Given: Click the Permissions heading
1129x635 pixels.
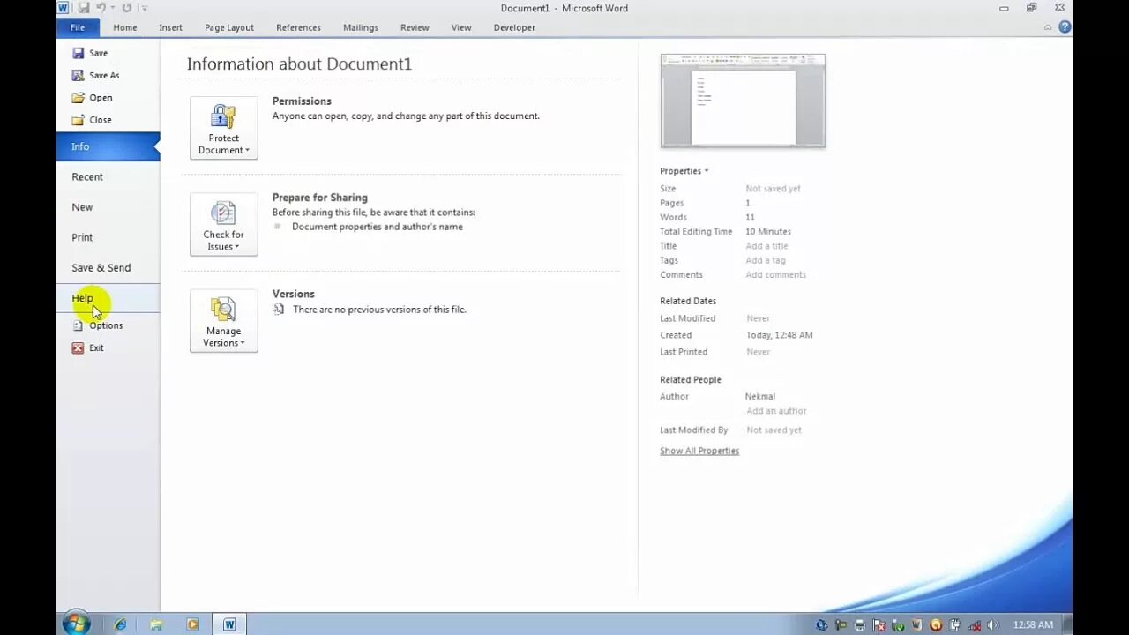Looking at the screenshot, I should point(302,101).
